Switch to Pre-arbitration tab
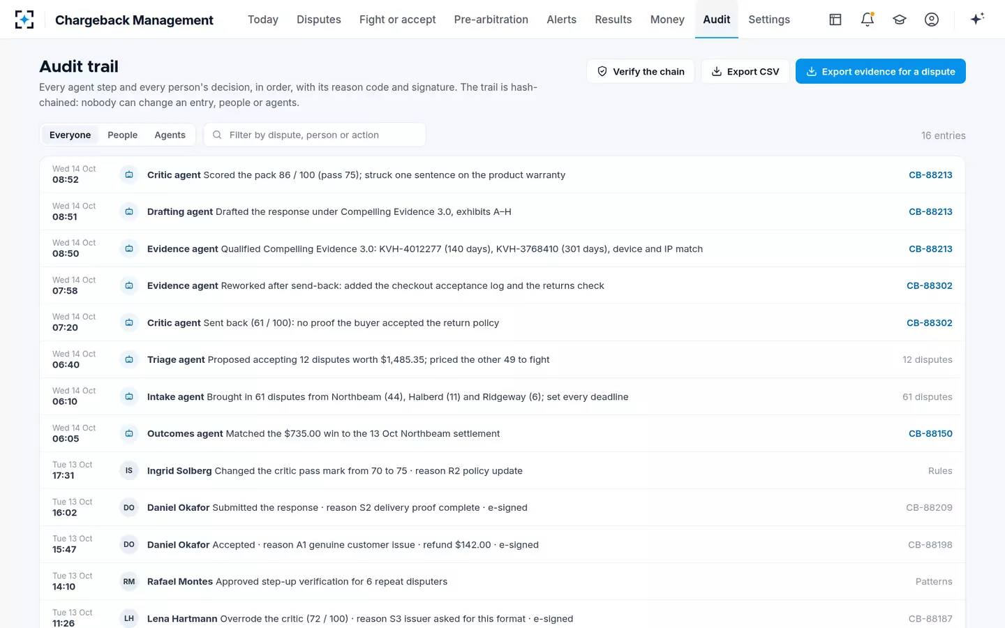This screenshot has height=628, width=1005. click(x=491, y=20)
